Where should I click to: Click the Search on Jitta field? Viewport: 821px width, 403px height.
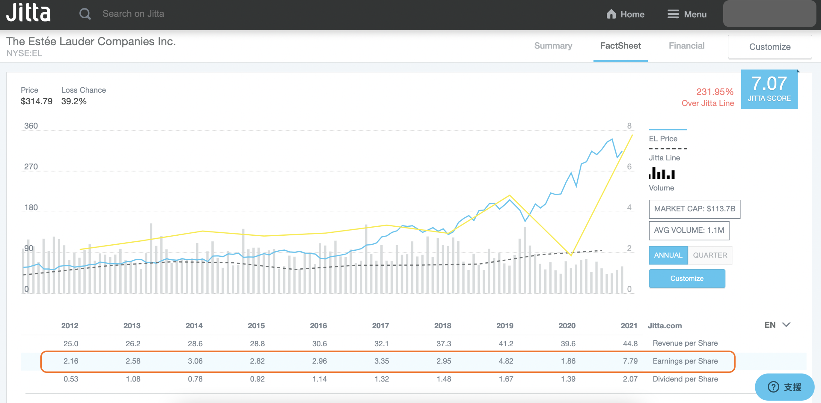tap(133, 14)
